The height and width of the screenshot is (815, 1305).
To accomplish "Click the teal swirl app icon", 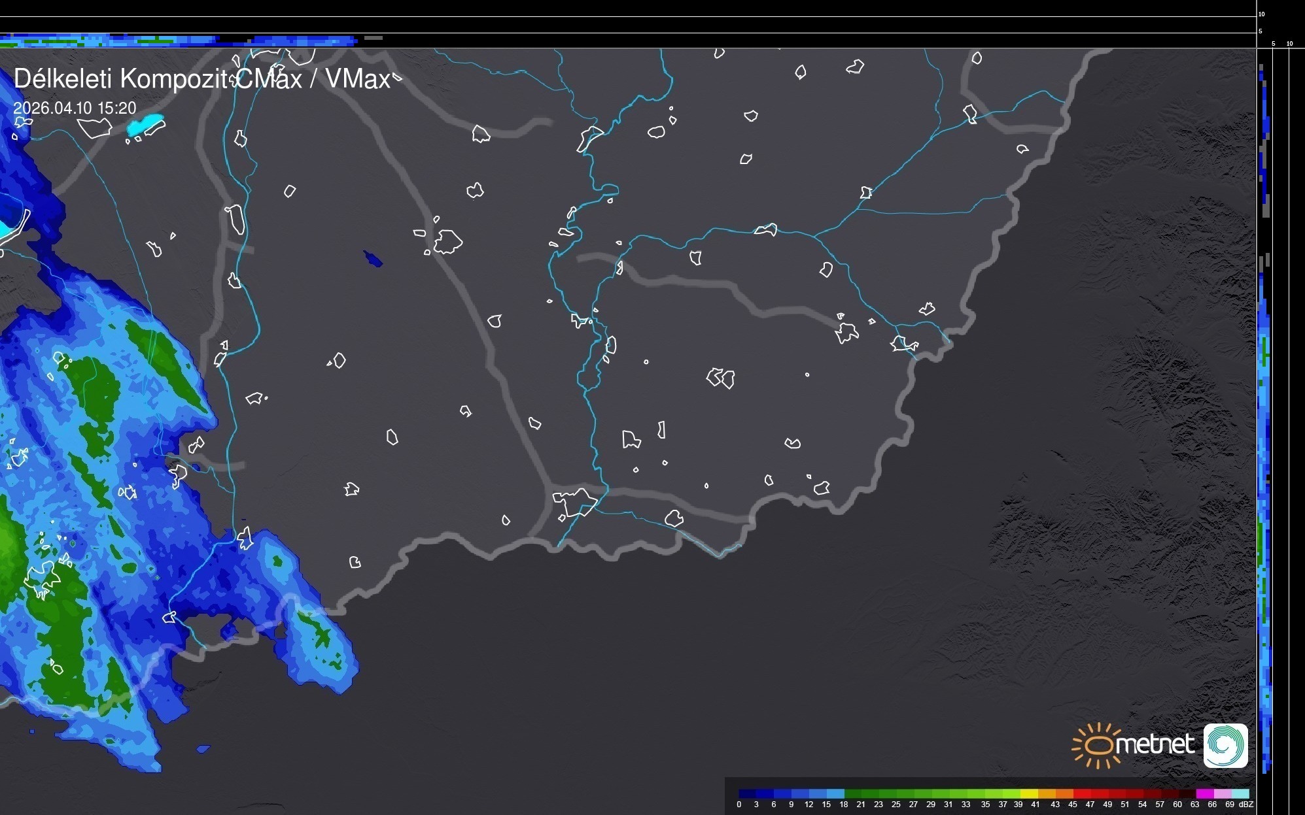I will click(x=1225, y=745).
